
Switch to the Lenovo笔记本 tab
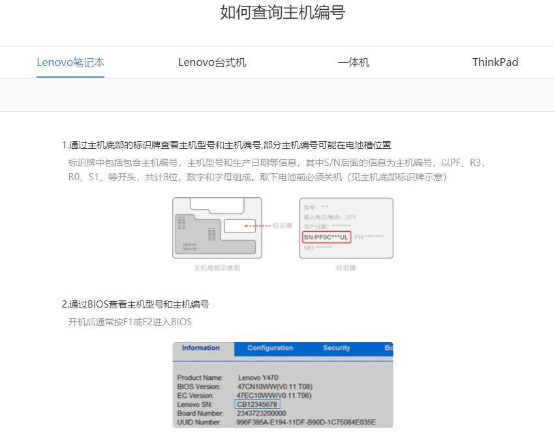click(x=70, y=63)
